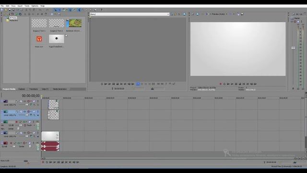This screenshot has height=173, width=307.
Task: Adjust the selected track 2 Level slider
Action: coord(27,115)
